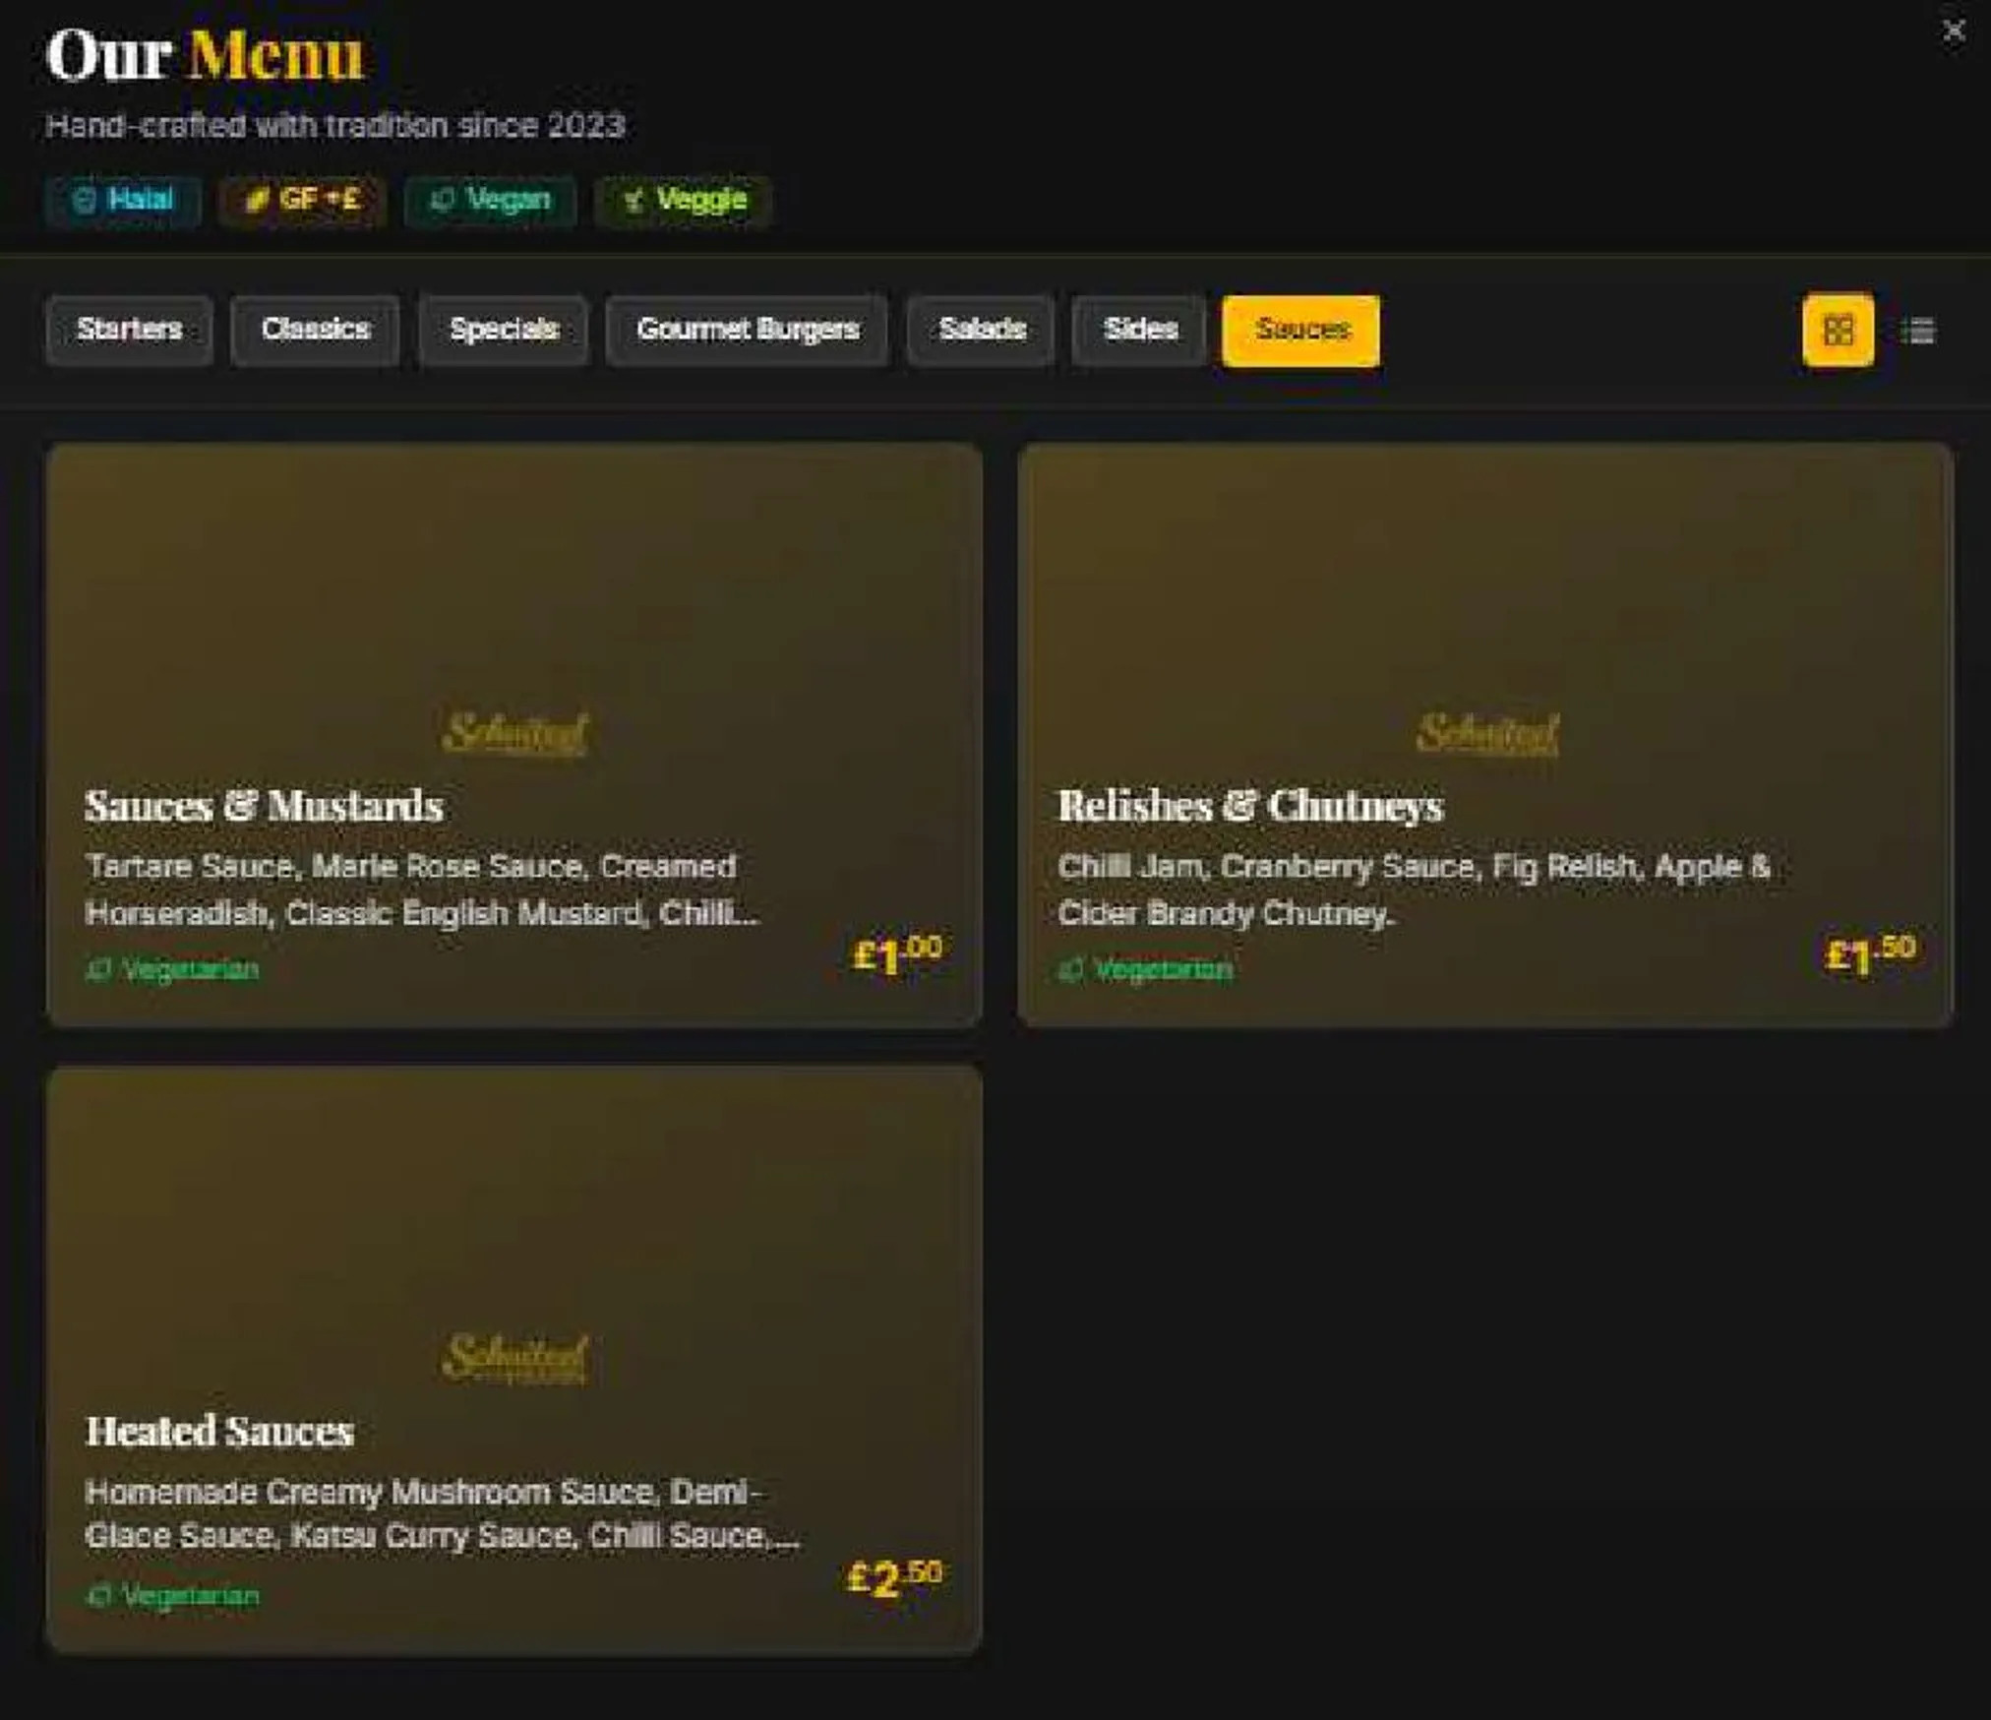Open the Sauces & Mustards card
The image size is (1991, 1720).
[x=513, y=734]
